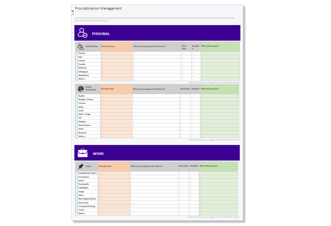This screenshot has height=226, width=331.
Task: Click Describe Issue header in Relationships table
Action: [x=108, y=46]
